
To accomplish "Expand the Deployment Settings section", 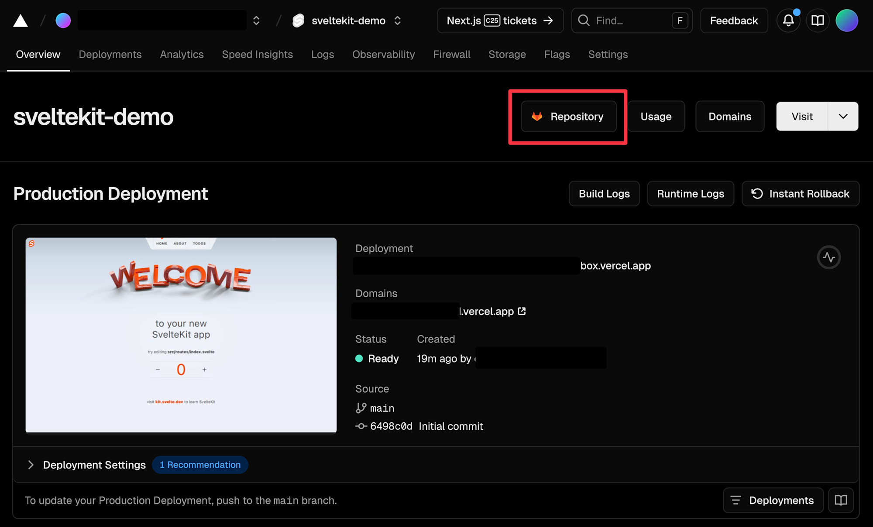I will 31,465.
